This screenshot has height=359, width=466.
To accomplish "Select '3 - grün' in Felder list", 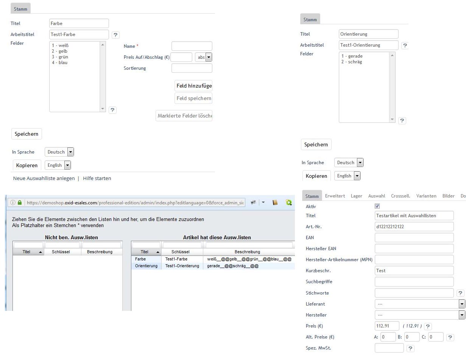I will [60, 57].
